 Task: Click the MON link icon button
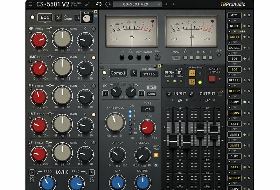pyautogui.click(x=176, y=58)
